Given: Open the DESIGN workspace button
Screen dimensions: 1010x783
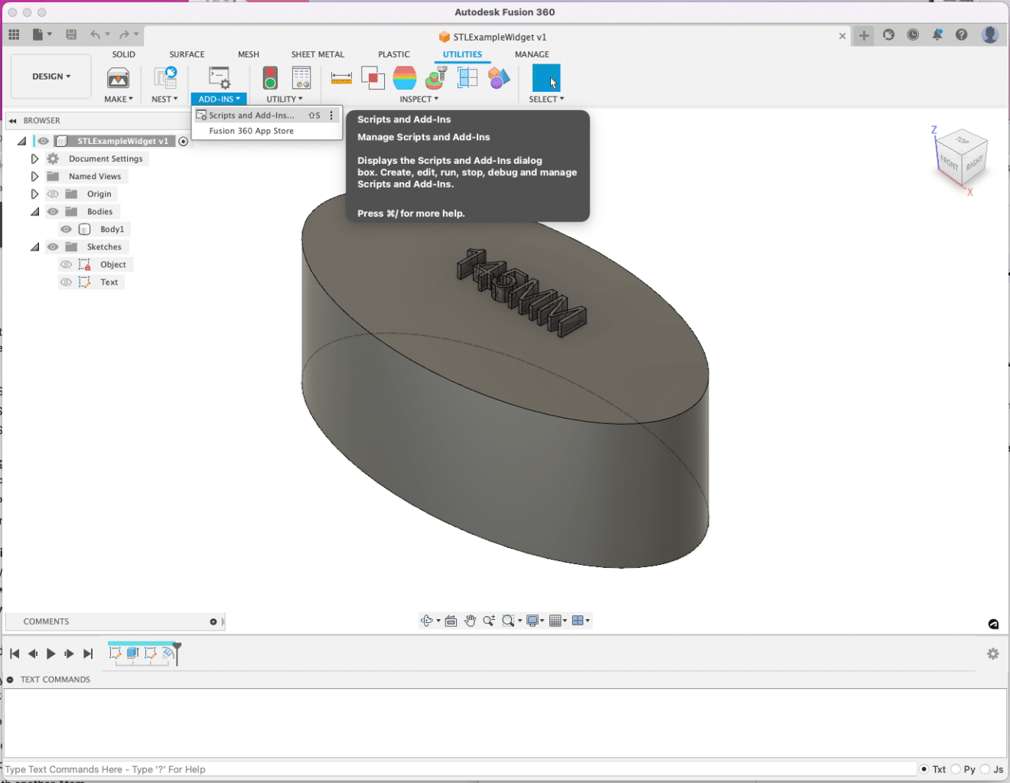Looking at the screenshot, I should (x=50, y=76).
